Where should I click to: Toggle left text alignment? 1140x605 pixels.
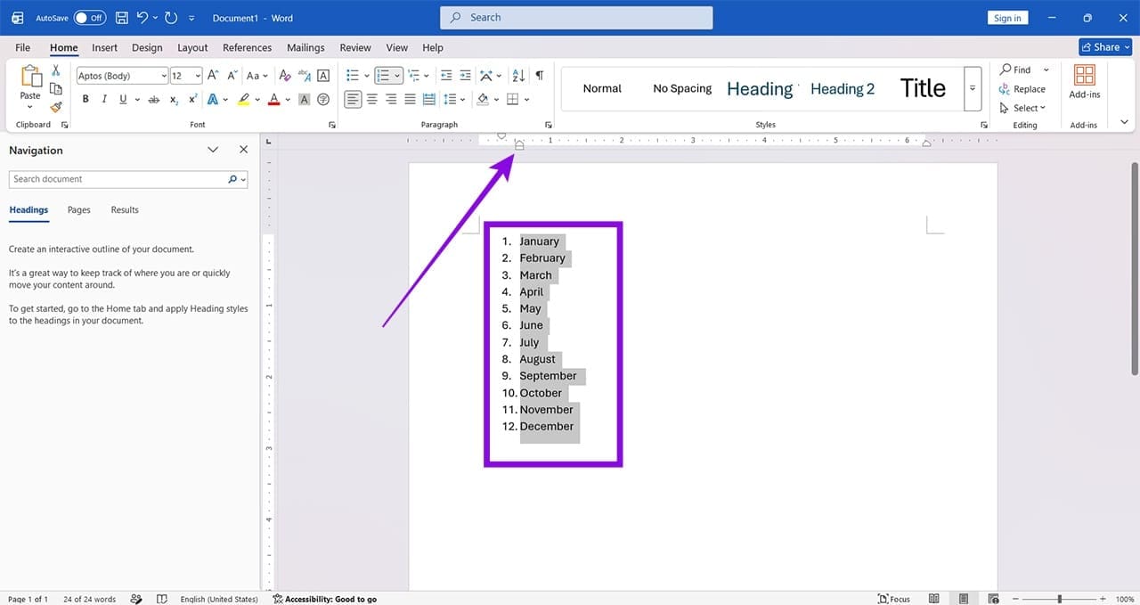tap(353, 99)
